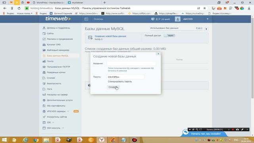Click SSL-сертификаты icon in sidebar
This screenshot has width=254, height=143.
[44, 106]
